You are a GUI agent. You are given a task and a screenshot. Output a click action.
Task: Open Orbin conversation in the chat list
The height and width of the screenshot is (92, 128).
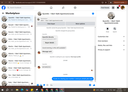coord(17,40)
